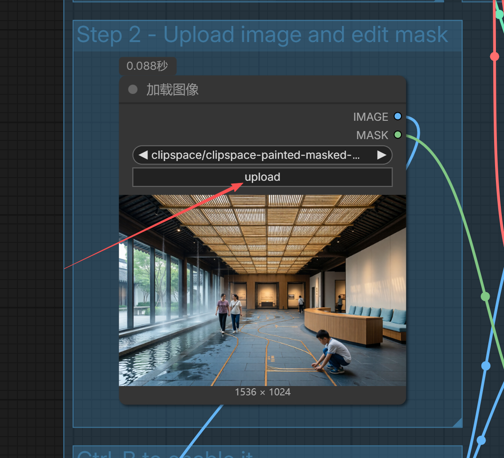The width and height of the screenshot is (504, 458).
Task: Click the 0.088秒 execution time badge
Action: (x=147, y=66)
